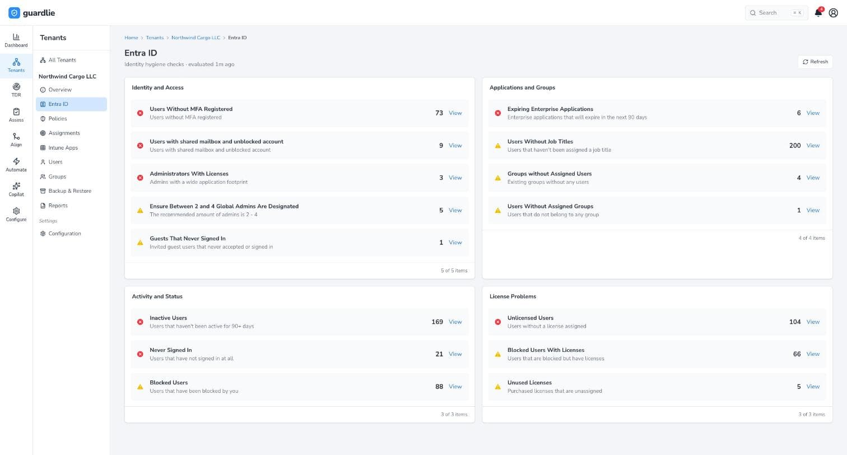
Task: Open notifications bell icon
Action: (x=818, y=13)
